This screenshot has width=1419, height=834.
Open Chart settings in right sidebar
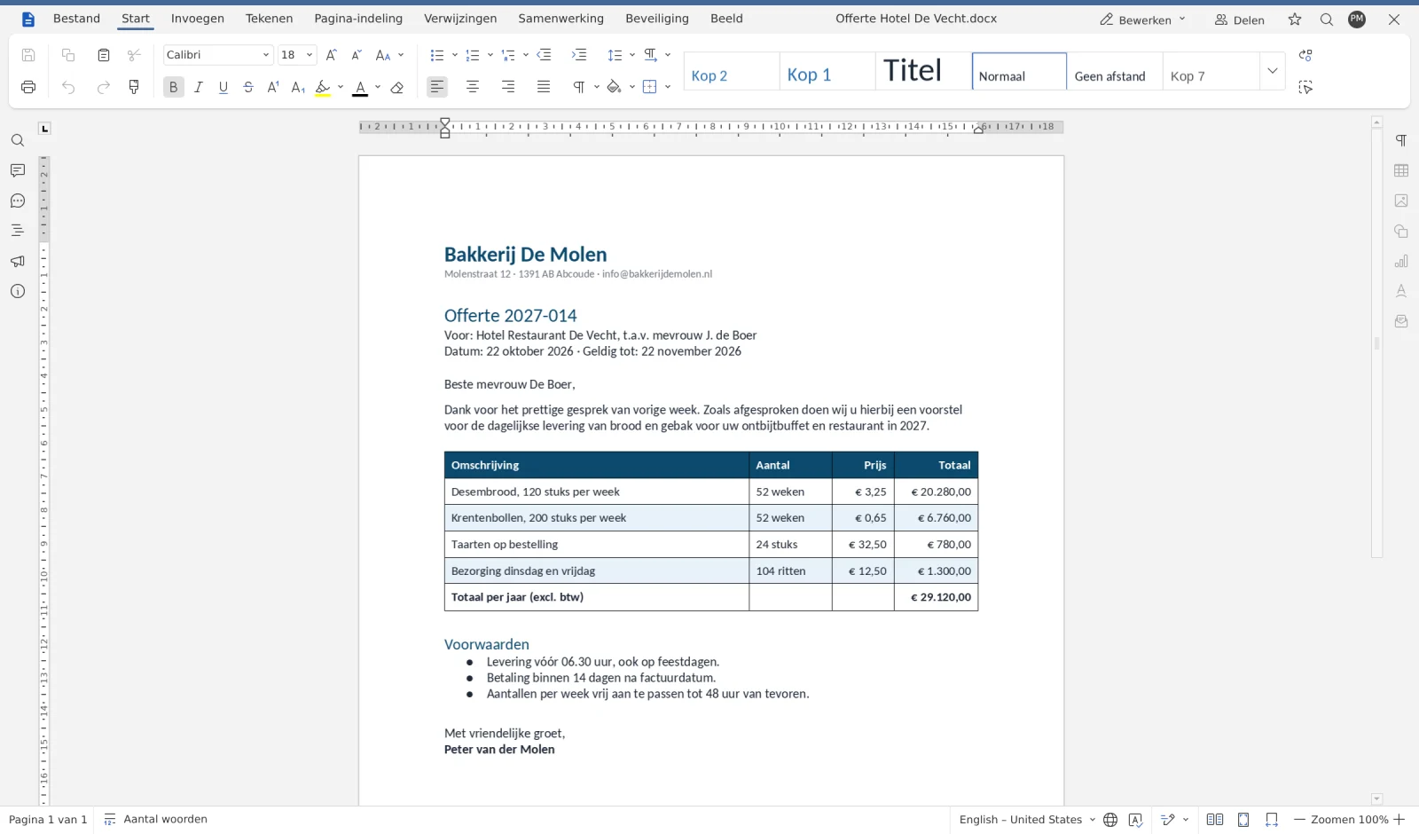pos(1401,261)
